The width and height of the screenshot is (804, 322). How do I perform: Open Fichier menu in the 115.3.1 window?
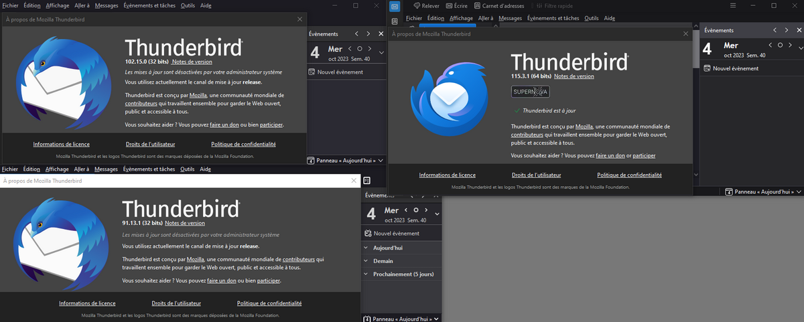click(x=414, y=18)
